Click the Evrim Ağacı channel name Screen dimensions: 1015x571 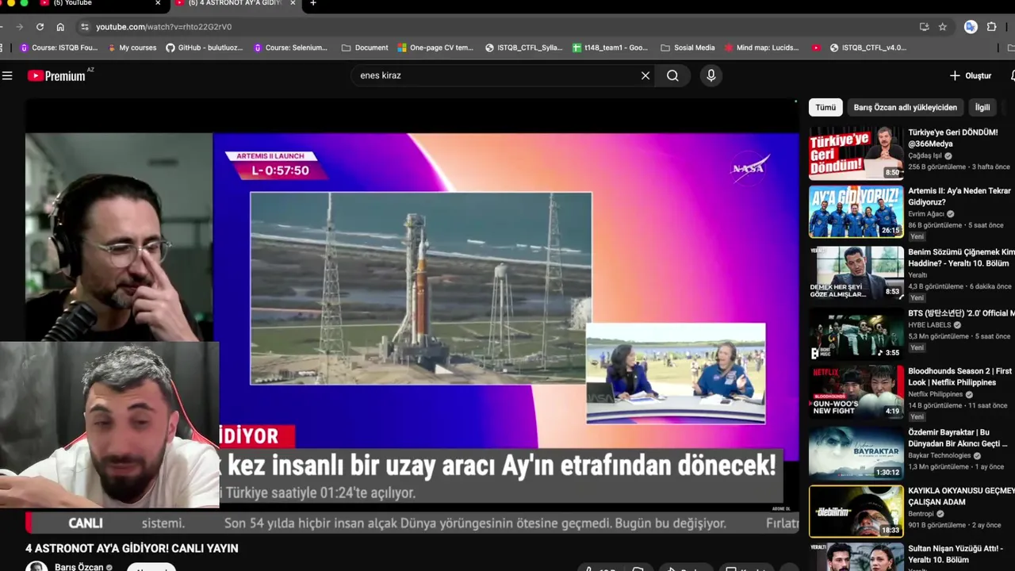[x=926, y=213]
